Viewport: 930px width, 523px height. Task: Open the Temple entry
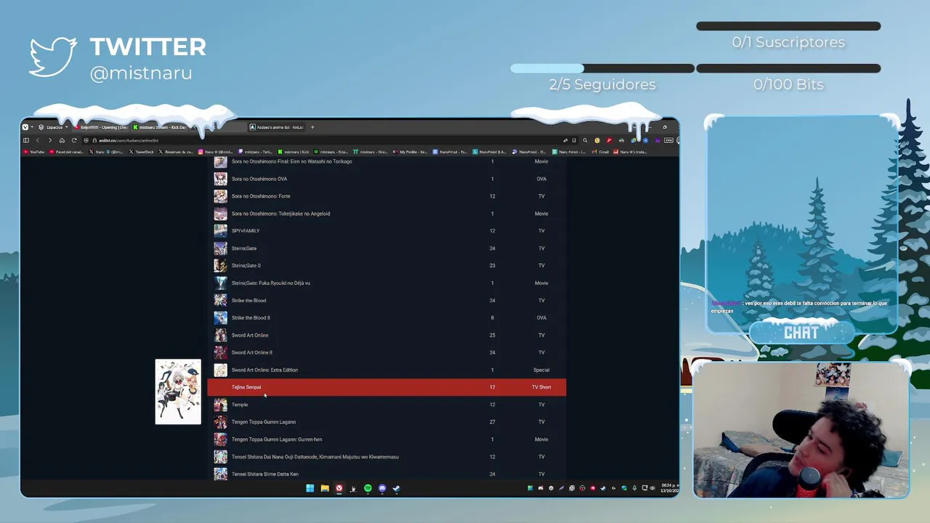tap(240, 405)
